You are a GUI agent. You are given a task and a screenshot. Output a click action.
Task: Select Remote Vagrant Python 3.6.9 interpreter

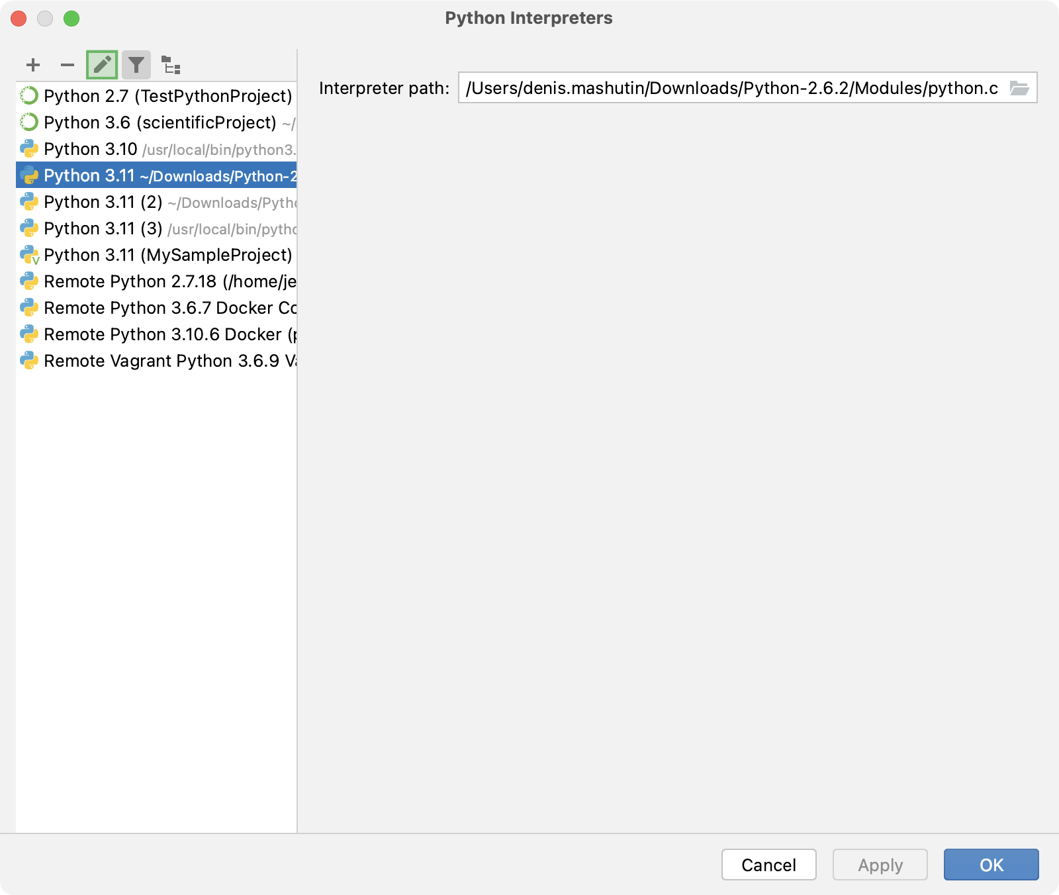pyautogui.click(x=152, y=361)
